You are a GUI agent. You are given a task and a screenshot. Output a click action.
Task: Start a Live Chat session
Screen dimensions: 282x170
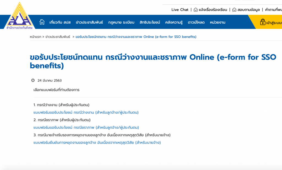pos(180,10)
